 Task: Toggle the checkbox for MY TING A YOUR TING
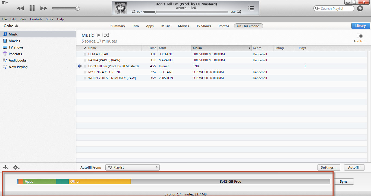[85, 72]
